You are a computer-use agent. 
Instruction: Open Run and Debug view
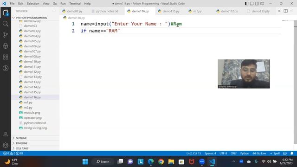click(6, 46)
